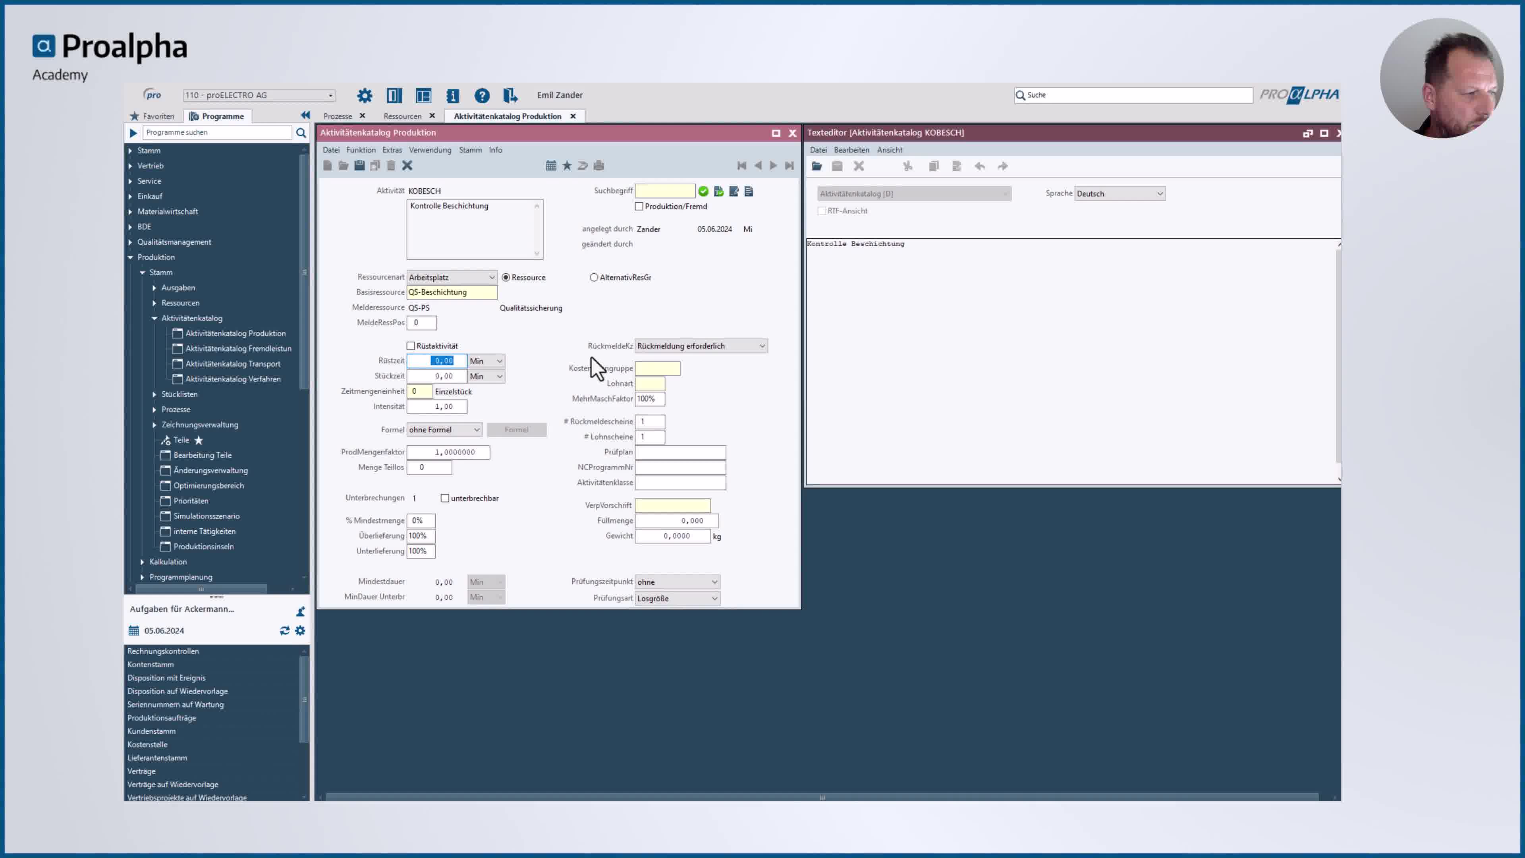Click undo arrow in Texteditor toolbar
Screen dimensions: 1525x858
(x=980, y=166)
